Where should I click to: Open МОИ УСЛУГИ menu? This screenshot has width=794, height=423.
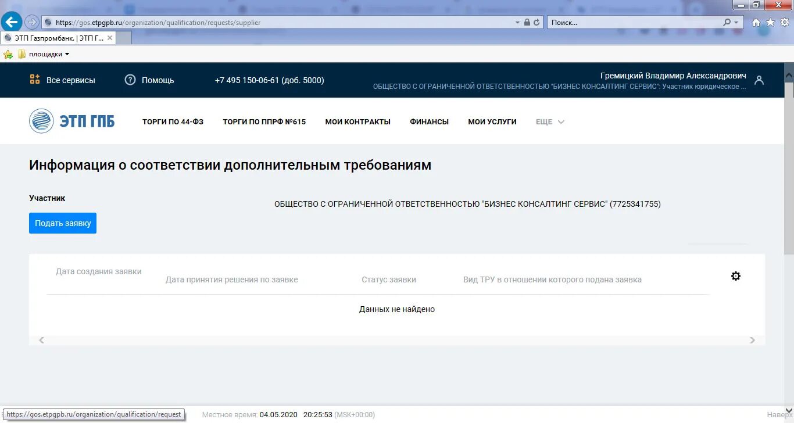pyautogui.click(x=492, y=122)
